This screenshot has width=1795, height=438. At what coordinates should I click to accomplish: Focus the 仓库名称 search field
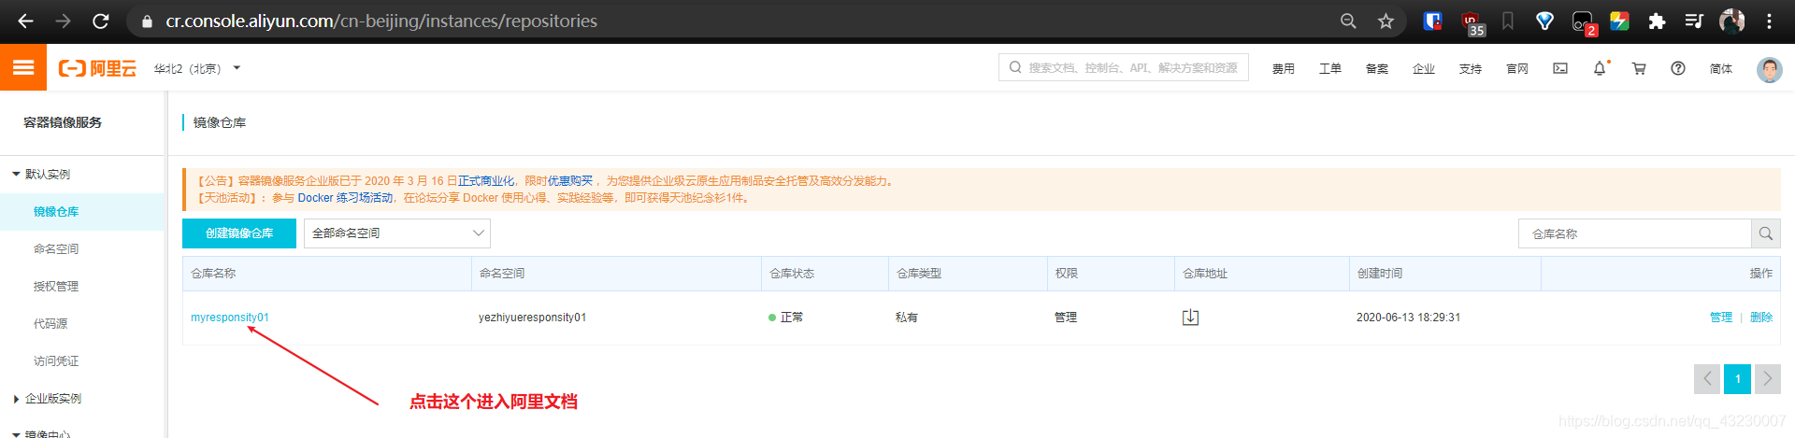[x=1634, y=233]
